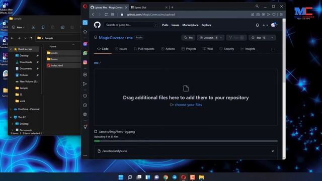Open GitHub notifications bell
The height and width of the screenshot is (181, 322).
tap(257, 25)
